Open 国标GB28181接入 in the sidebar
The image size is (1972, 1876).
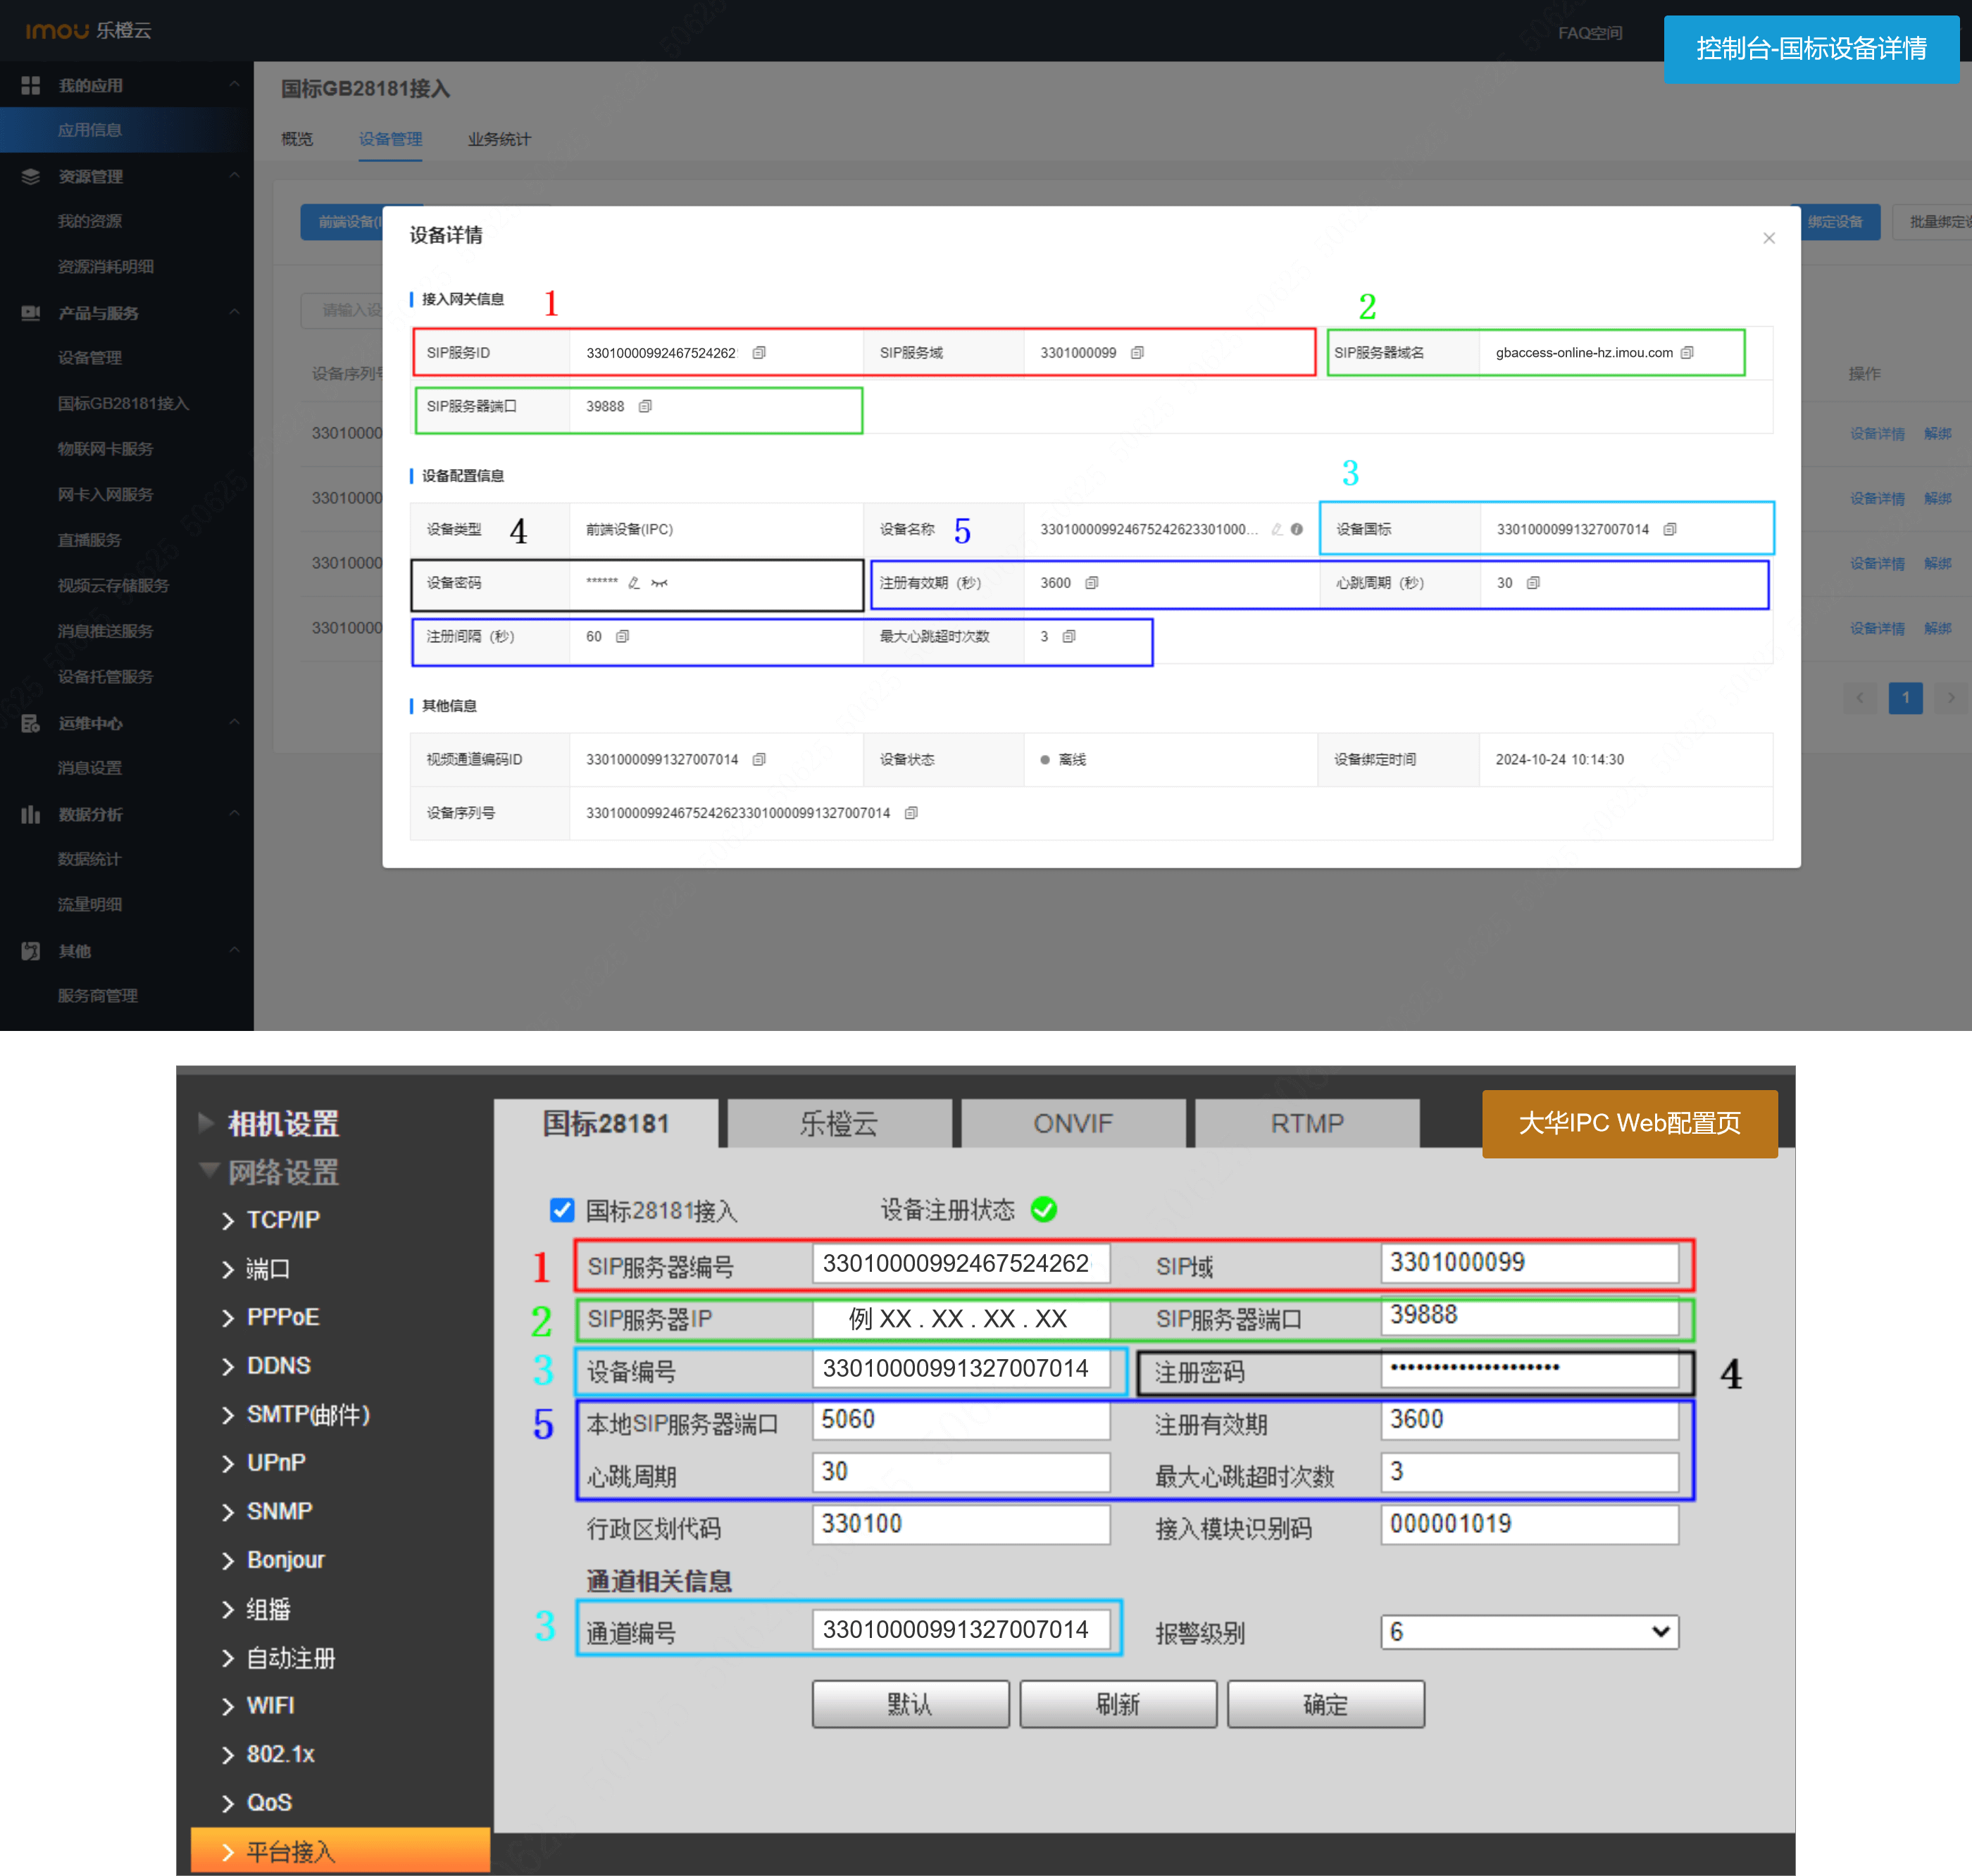tap(123, 403)
